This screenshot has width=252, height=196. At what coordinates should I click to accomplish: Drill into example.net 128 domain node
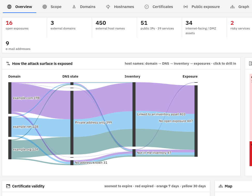pyautogui.click(x=10, y=126)
